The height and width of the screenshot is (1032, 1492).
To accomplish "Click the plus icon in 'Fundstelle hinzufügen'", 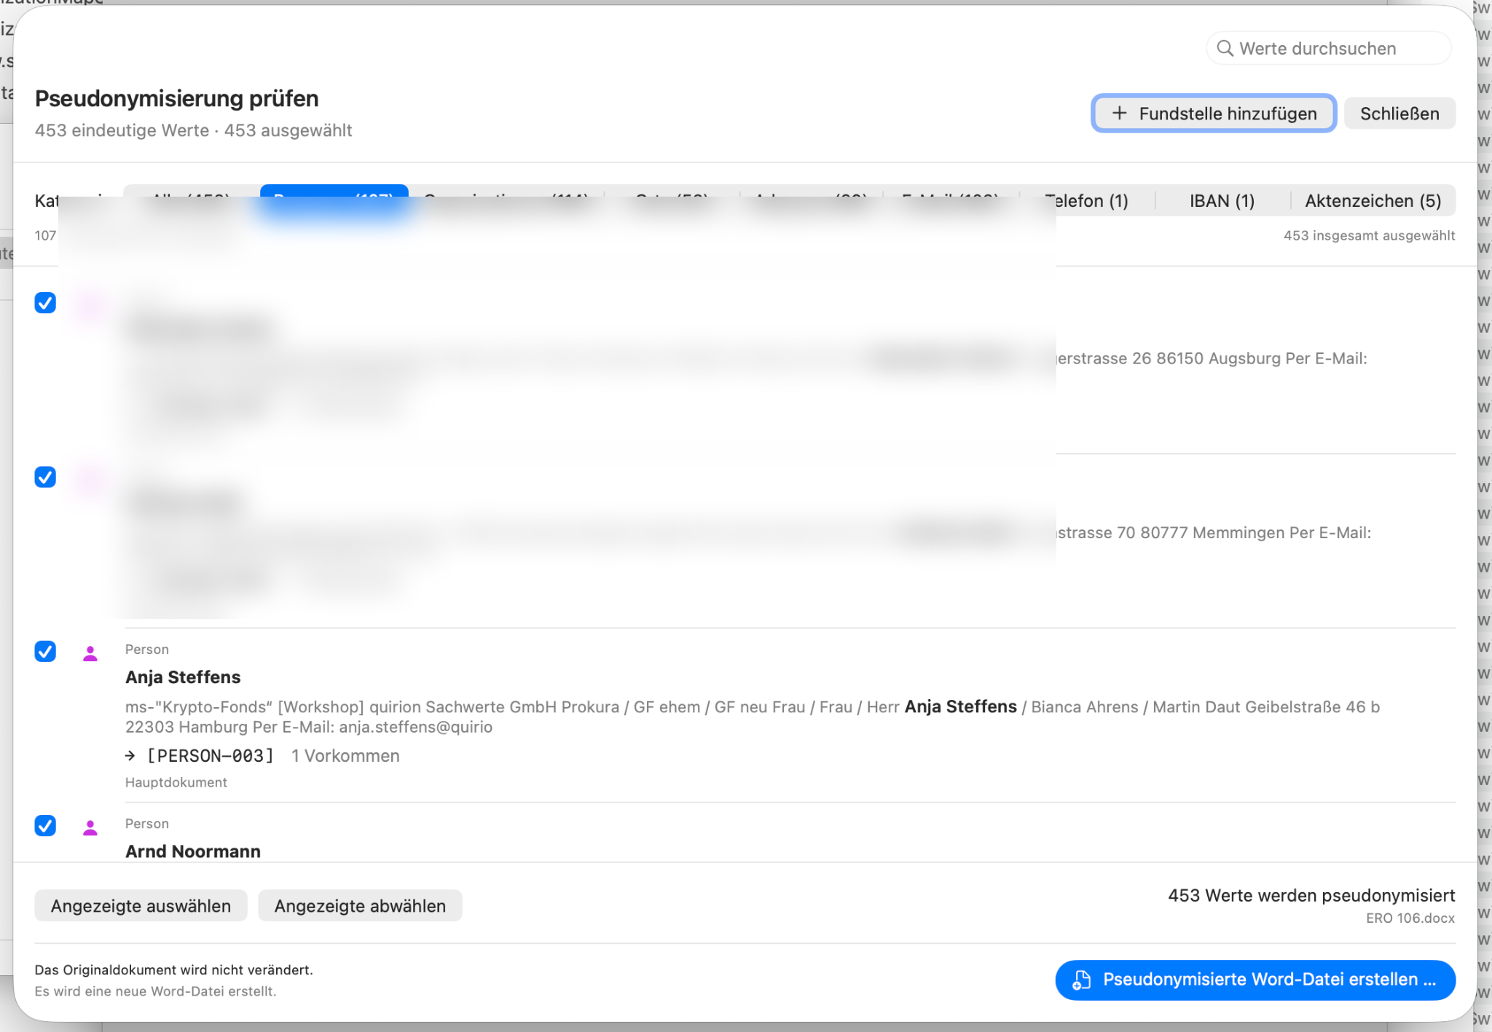I will [1120, 113].
